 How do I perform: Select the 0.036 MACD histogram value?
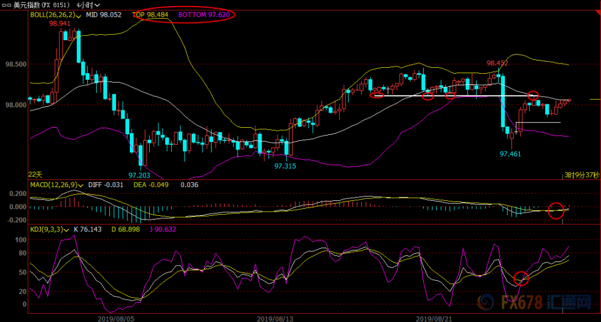pos(189,185)
